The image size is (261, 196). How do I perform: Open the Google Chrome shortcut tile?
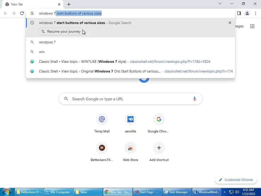point(159,123)
